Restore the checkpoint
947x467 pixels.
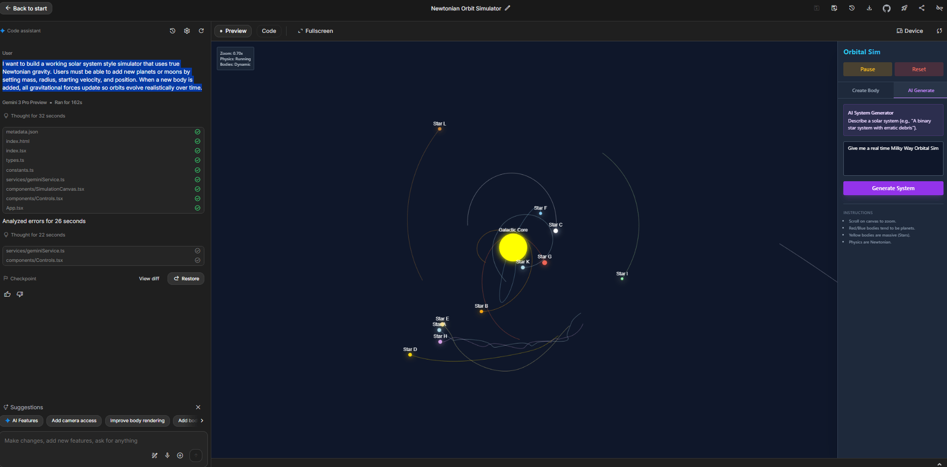185,278
